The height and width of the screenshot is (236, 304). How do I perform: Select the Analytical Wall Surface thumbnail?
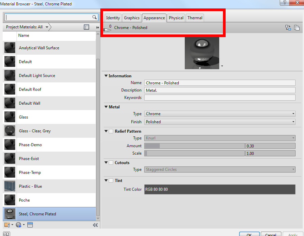pos(10,48)
